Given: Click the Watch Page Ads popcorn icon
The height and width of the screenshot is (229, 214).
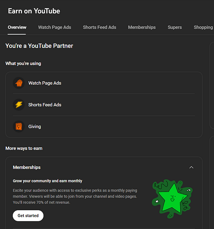Looking at the screenshot, I should coord(19,83).
